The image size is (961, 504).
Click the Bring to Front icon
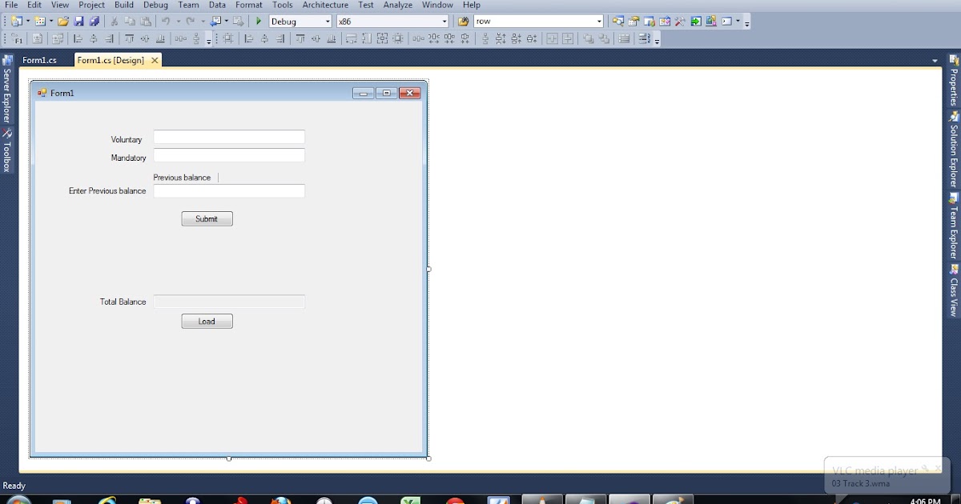click(x=589, y=38)
